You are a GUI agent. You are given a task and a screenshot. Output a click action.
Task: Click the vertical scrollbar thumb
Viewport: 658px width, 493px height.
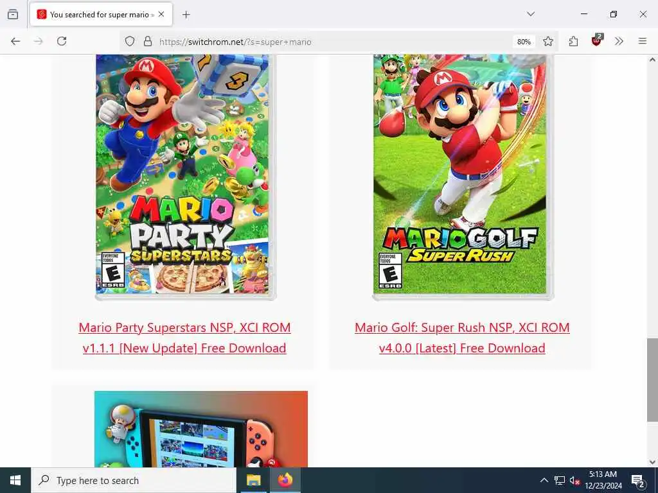tap(652, 380)
